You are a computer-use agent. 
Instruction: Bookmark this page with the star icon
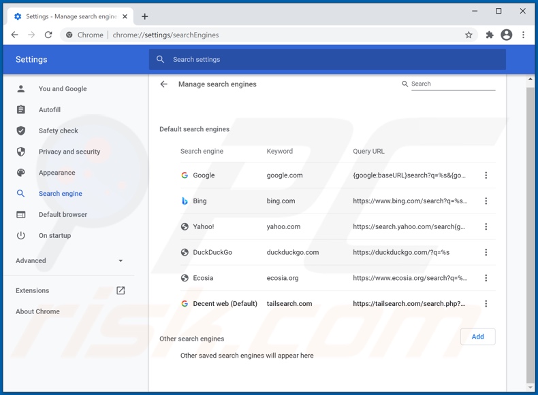(x=469, y=35)
